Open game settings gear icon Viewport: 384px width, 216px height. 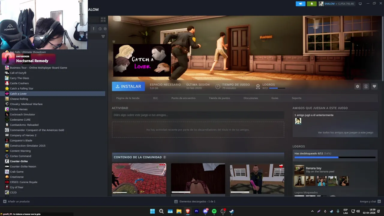coord(357,86)
